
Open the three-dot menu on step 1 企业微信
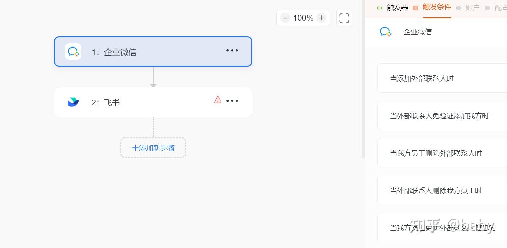point(232,51)
